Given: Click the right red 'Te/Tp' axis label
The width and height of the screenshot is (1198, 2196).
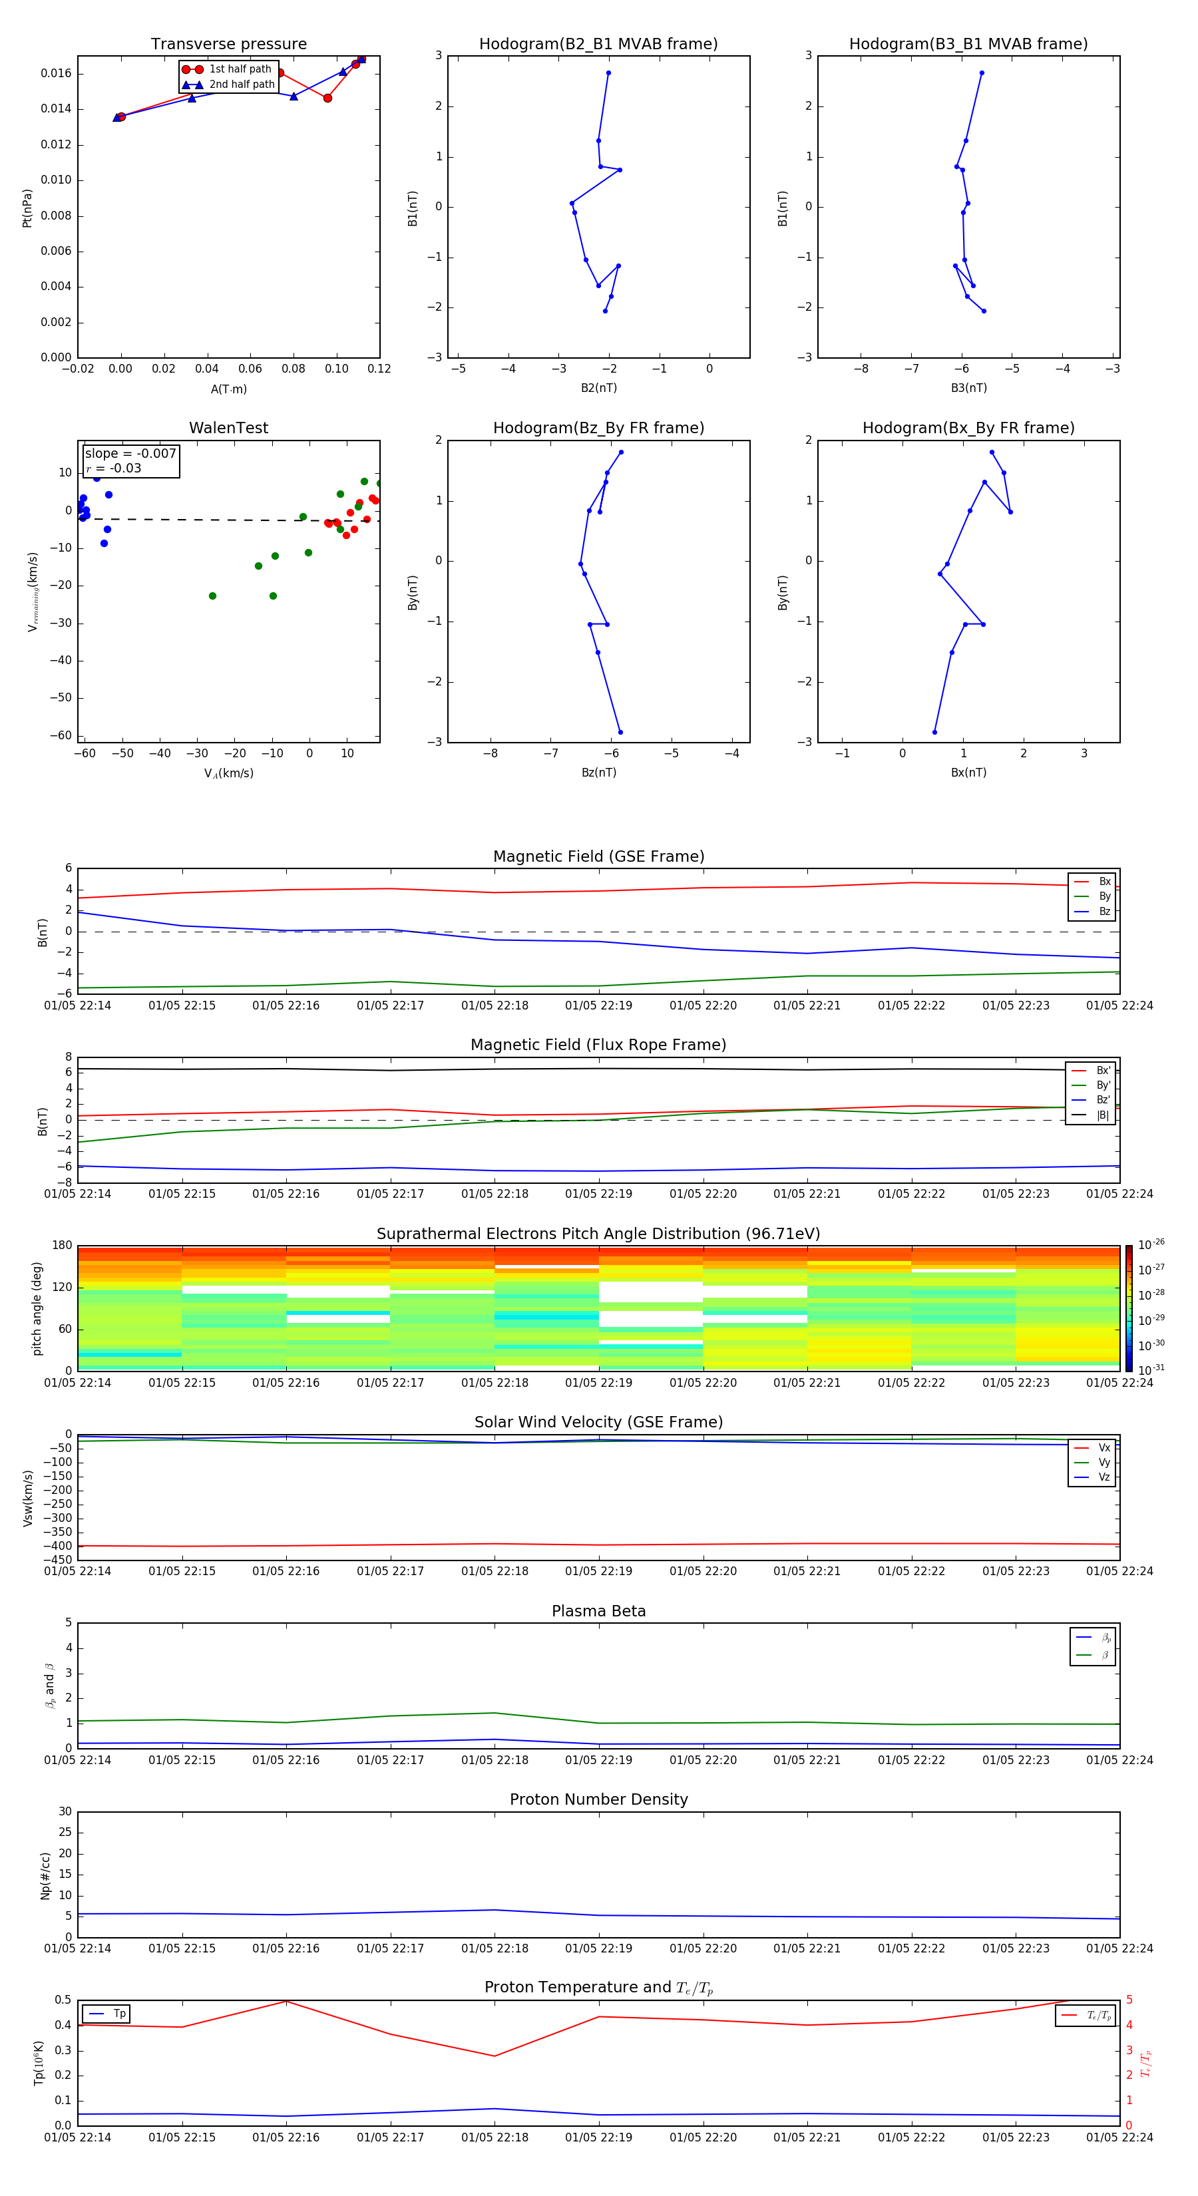Looking at the screenshot, I should pyautogui.click(x=1145, y=2063).
